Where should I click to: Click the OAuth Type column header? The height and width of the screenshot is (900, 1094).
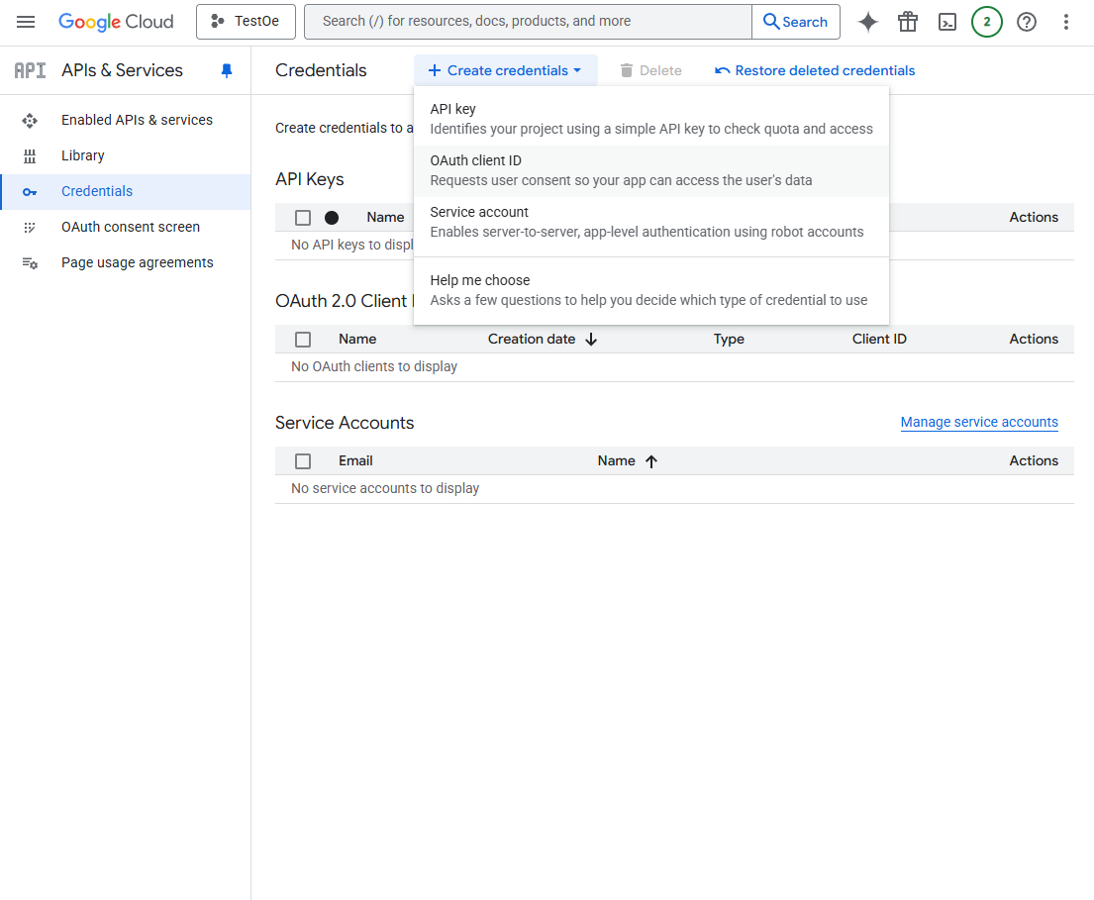tap(729, 339)
